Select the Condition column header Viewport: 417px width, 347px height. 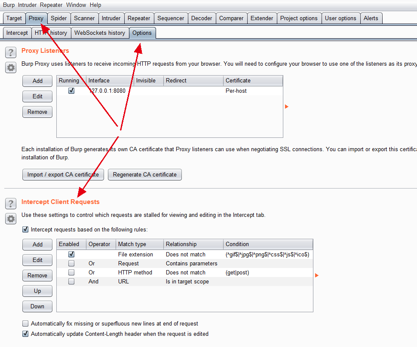point(268,244)
